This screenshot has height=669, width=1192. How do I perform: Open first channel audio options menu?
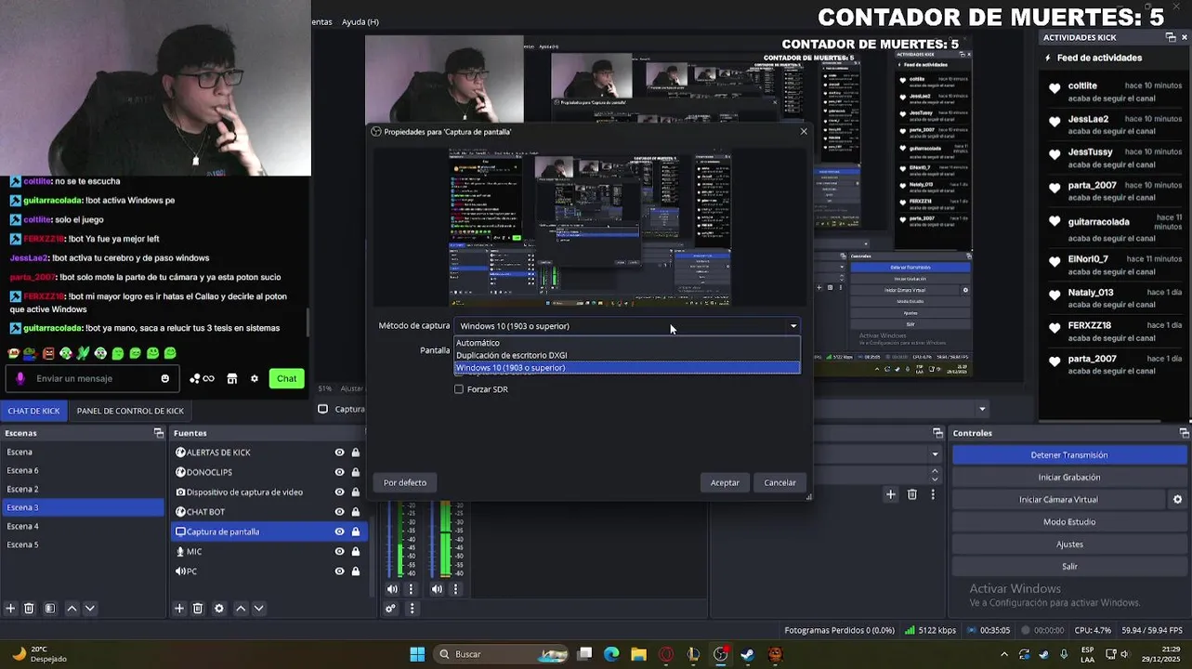coord(411,589)
